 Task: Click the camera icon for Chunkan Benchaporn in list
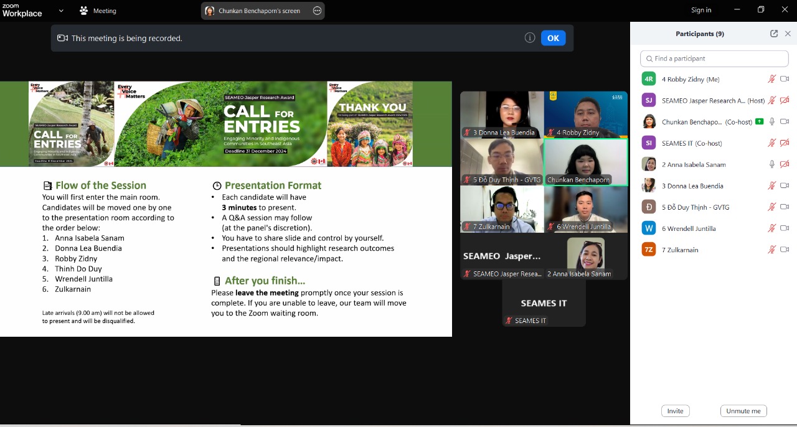click(x=785, y=121)
